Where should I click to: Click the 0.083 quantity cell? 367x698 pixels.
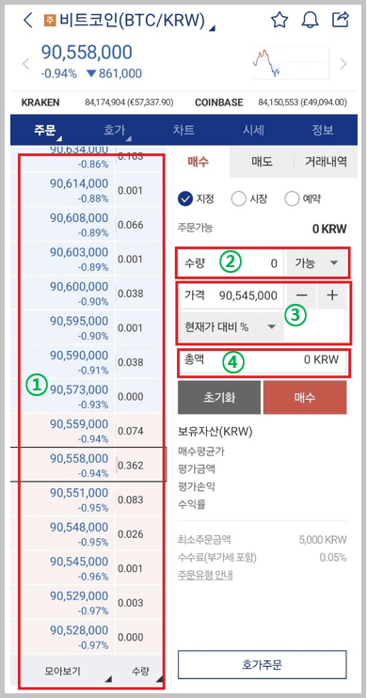point(139,500)
